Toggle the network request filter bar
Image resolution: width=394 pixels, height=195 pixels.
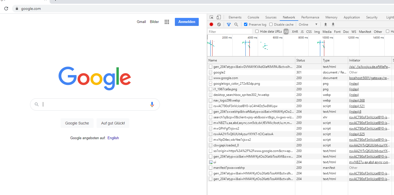(x=229, y=24)
